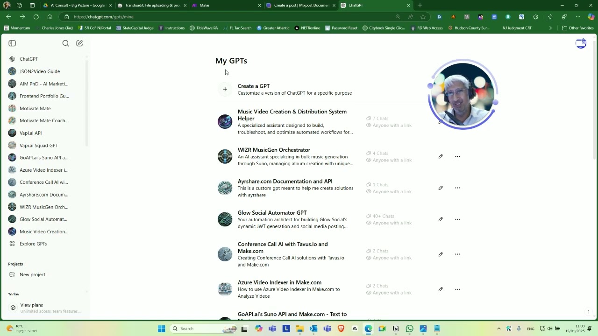Open the Windows Start menu
Viewport: 598px width, 336px height.
[x=161, y=329]
